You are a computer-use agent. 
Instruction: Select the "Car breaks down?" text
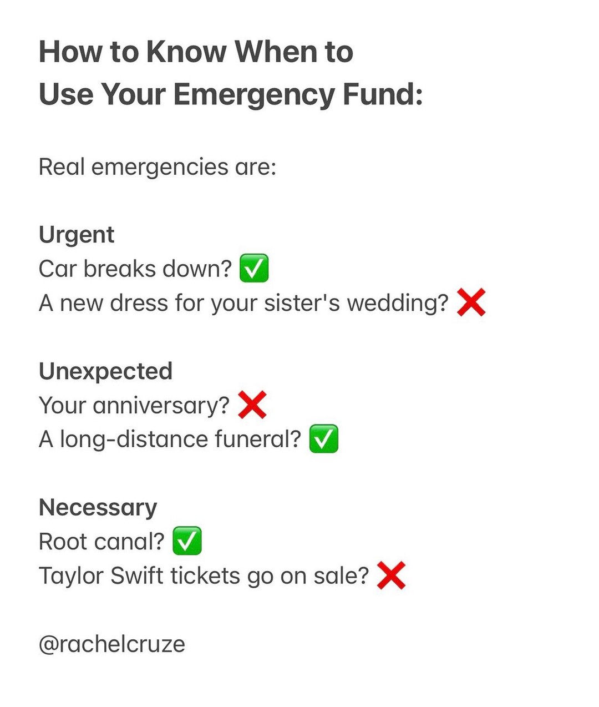(135, 269)
